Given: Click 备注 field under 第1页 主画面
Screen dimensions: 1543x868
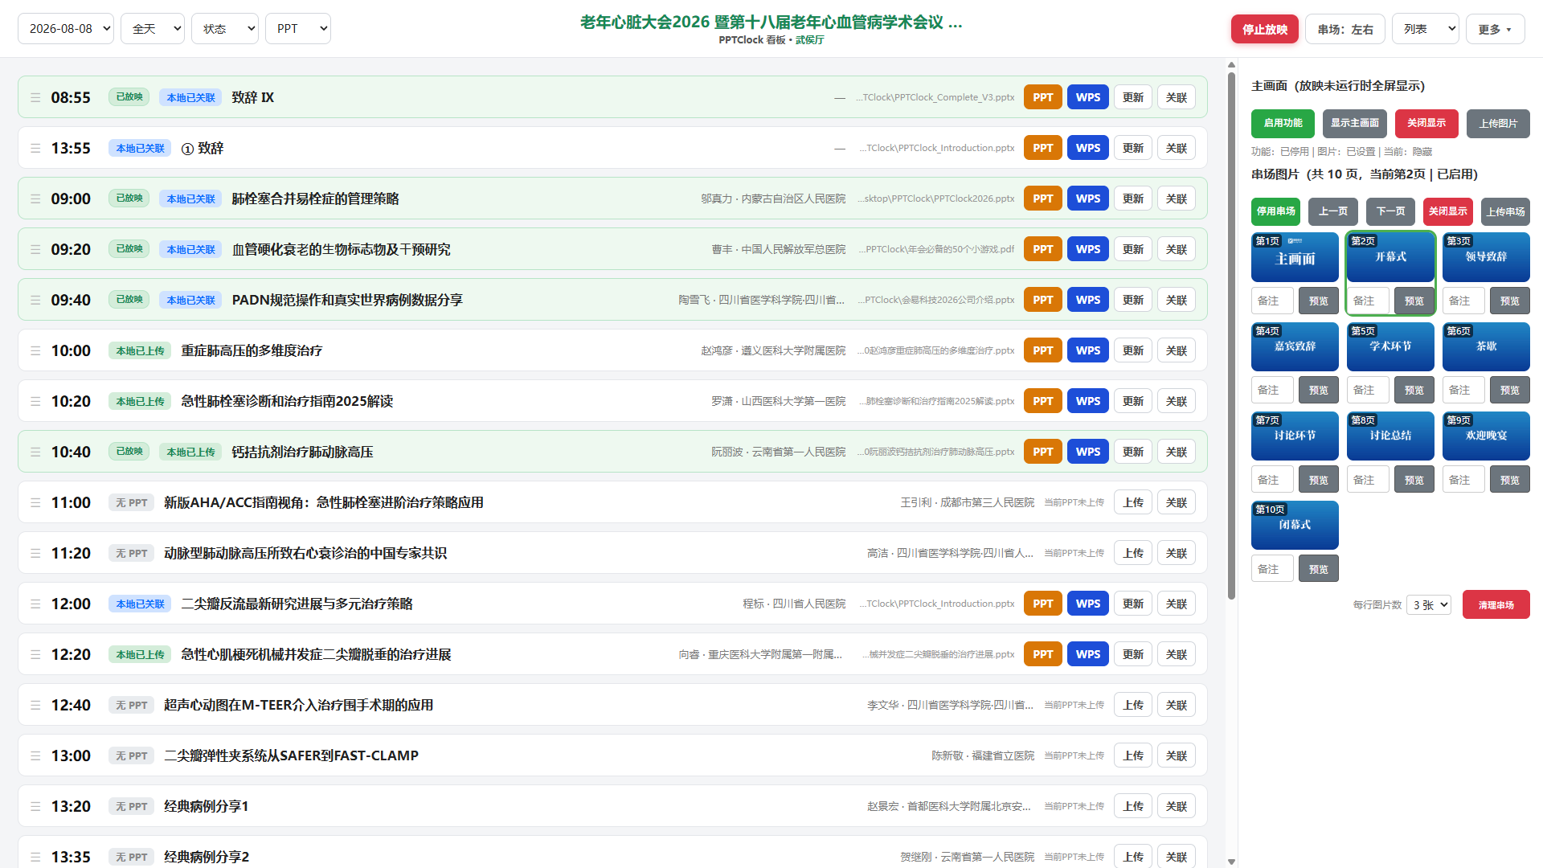Looking at the screenshot, I should (1272, 301).
